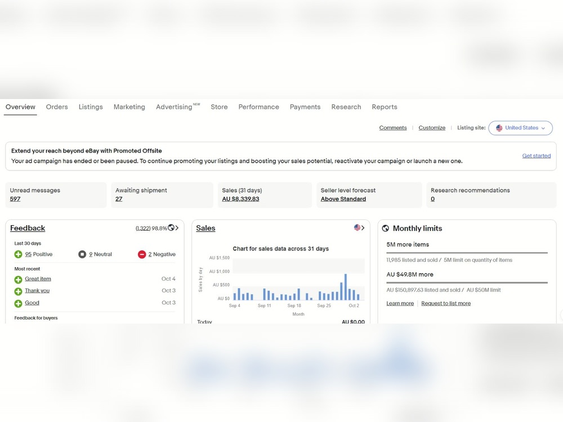Open the Listings tab
563x422 pixels.
click(91, 107)
